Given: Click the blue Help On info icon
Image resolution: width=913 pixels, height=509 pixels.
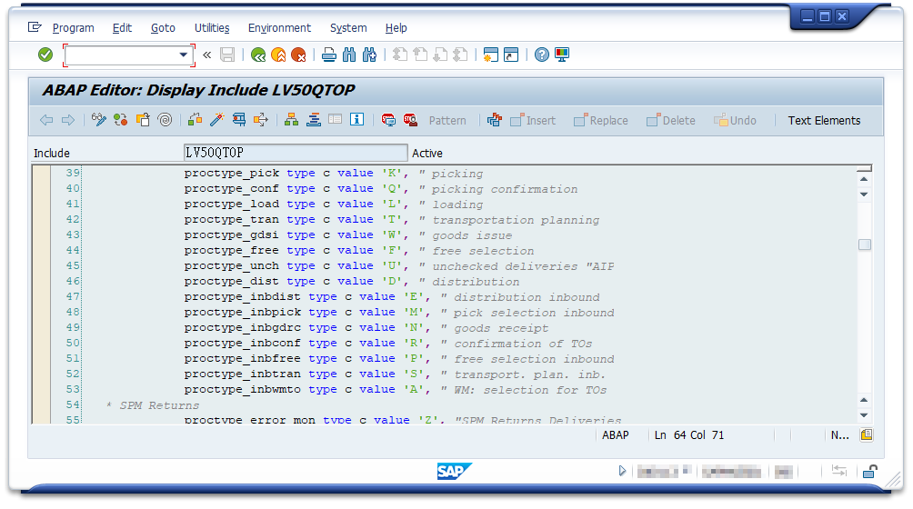Looking at the screenshot, I should pos(357,120).
